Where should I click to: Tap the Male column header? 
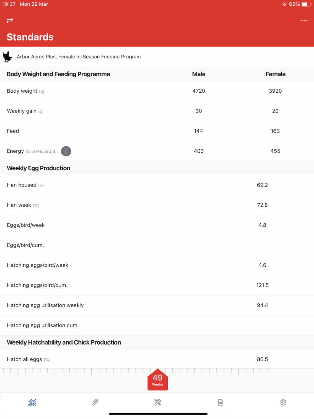coord(198,74)
